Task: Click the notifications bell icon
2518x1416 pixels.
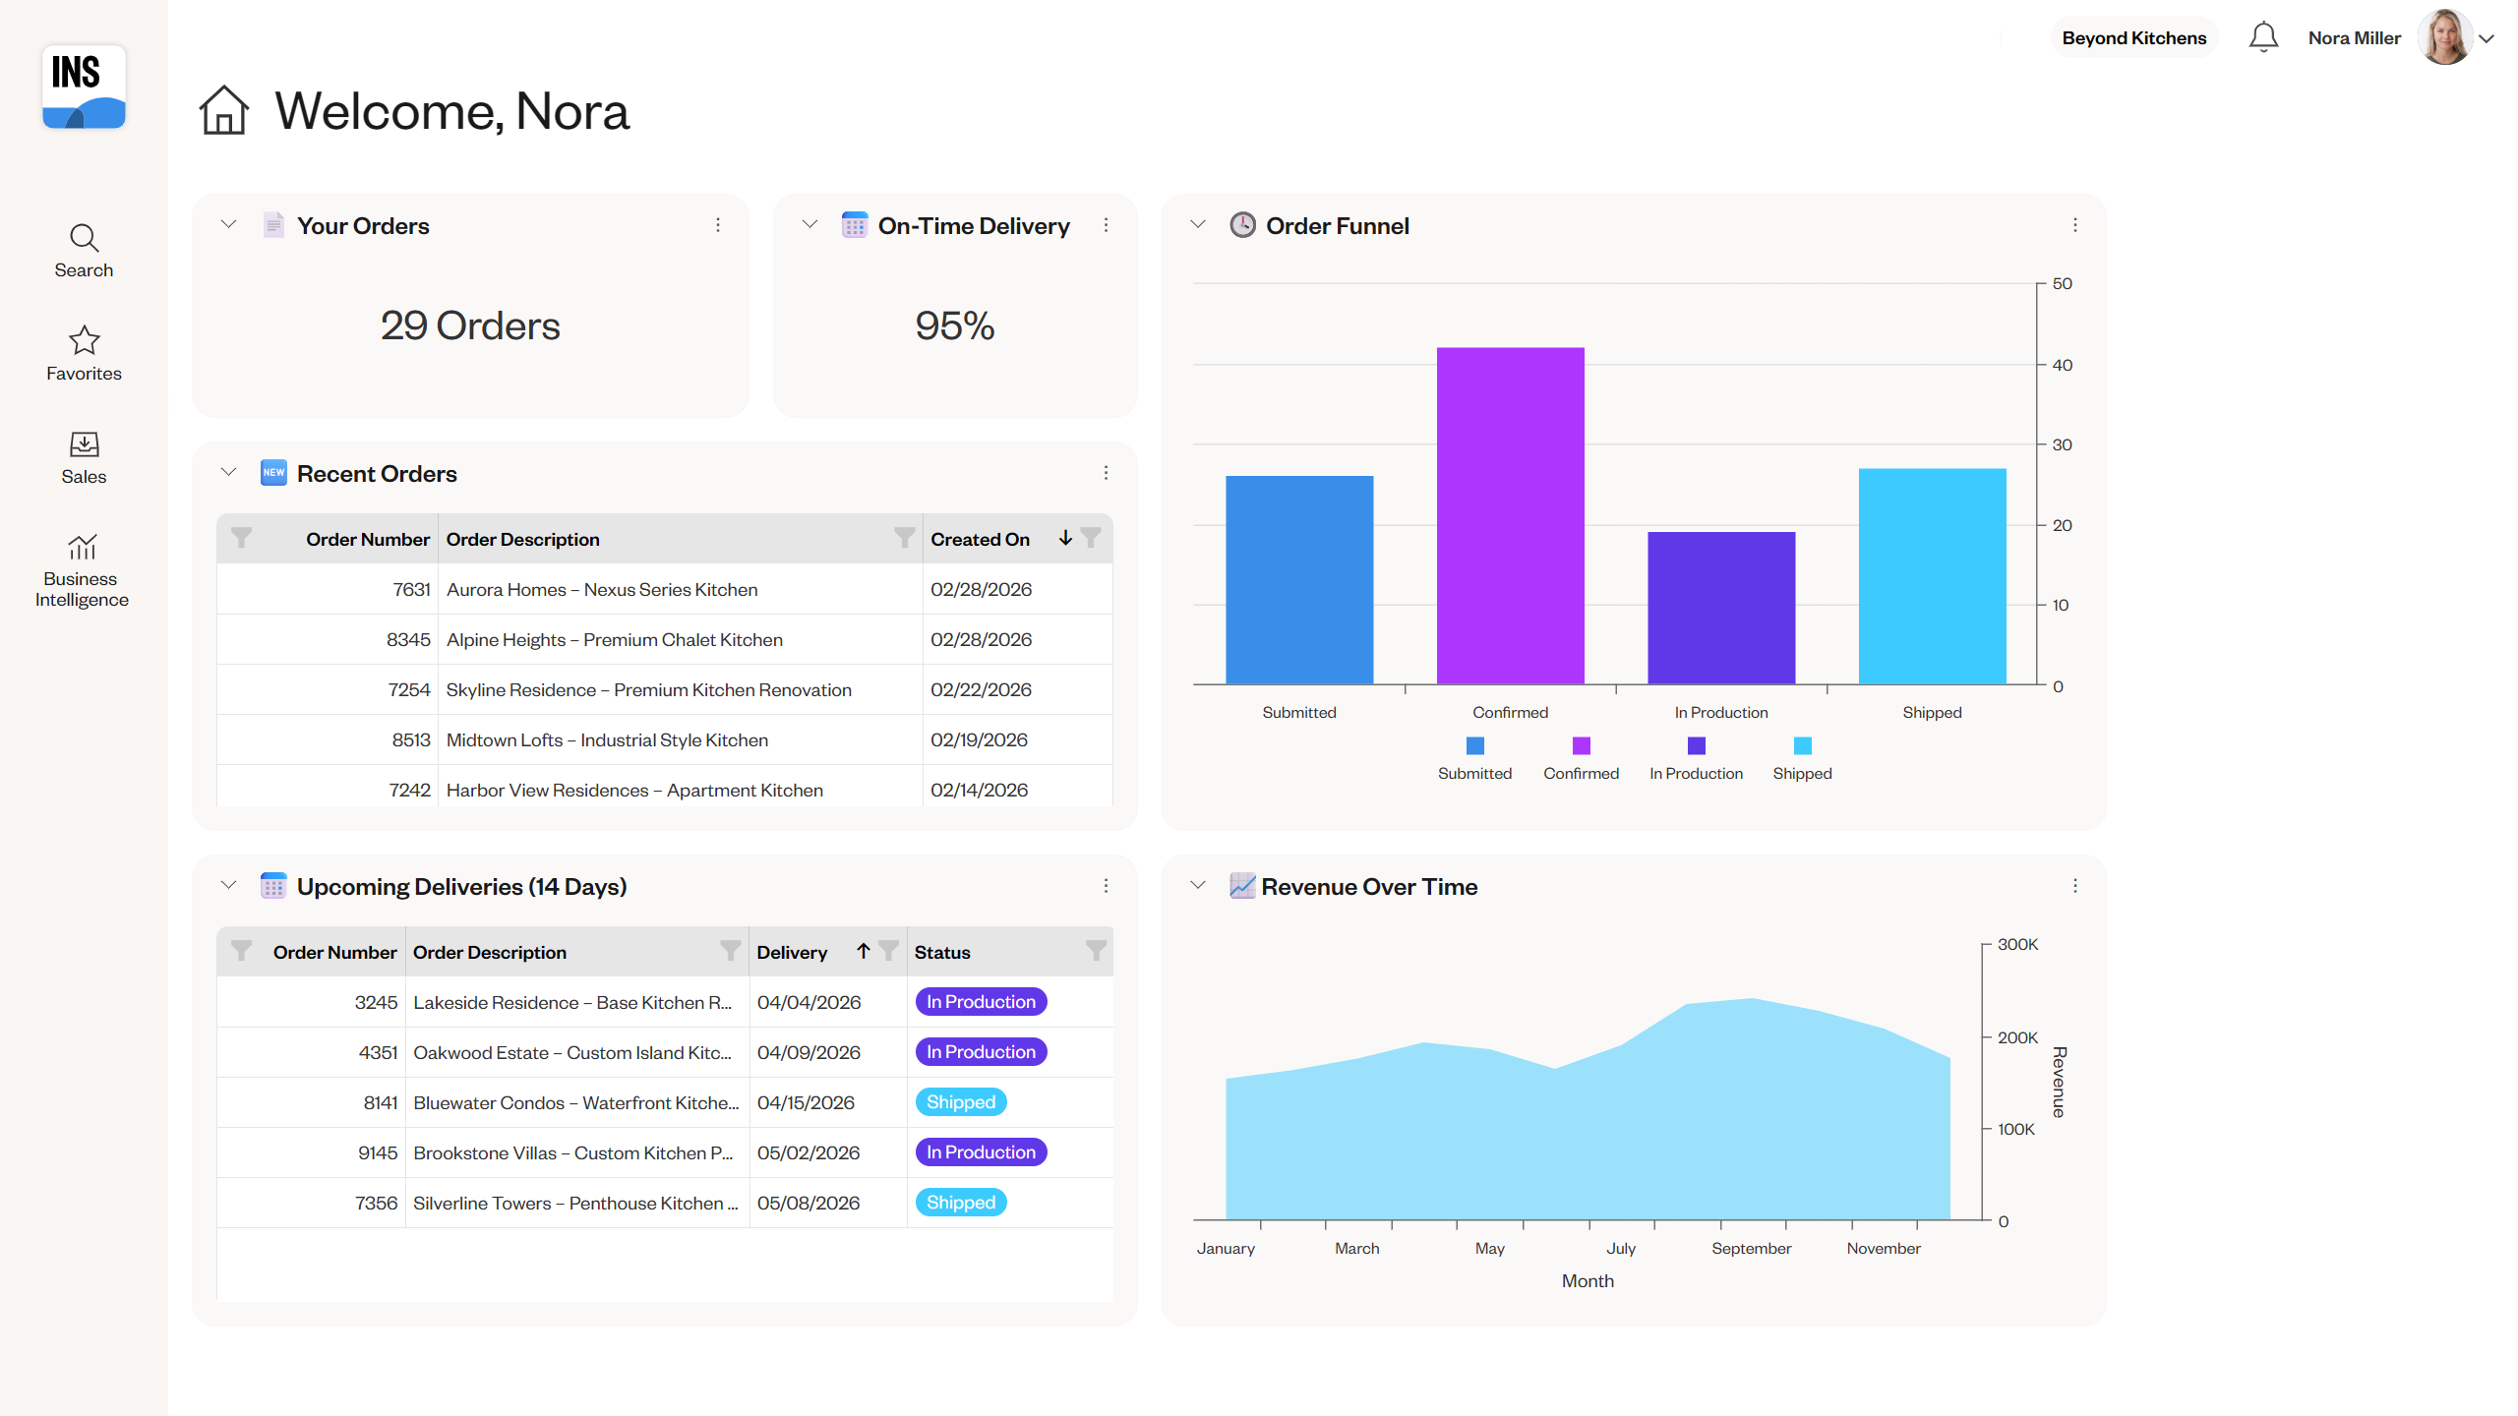Action: click(x=2263, y=37)
